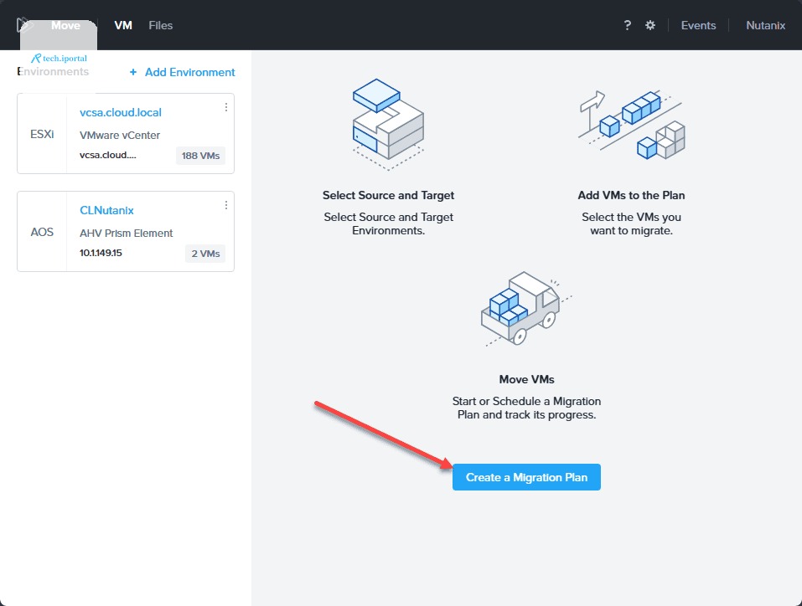Click the Add VMs to the Plan heading
The width and height of the screenshot is (802, 606).
click(631, 195)
